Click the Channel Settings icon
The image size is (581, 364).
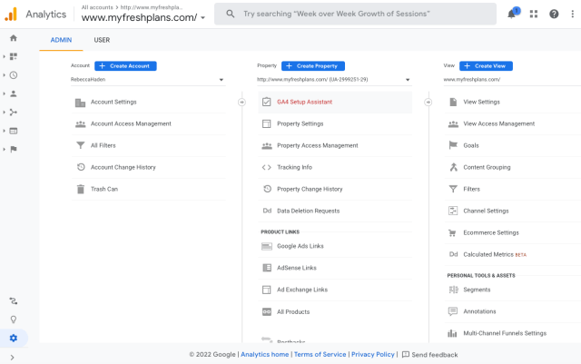453,211
